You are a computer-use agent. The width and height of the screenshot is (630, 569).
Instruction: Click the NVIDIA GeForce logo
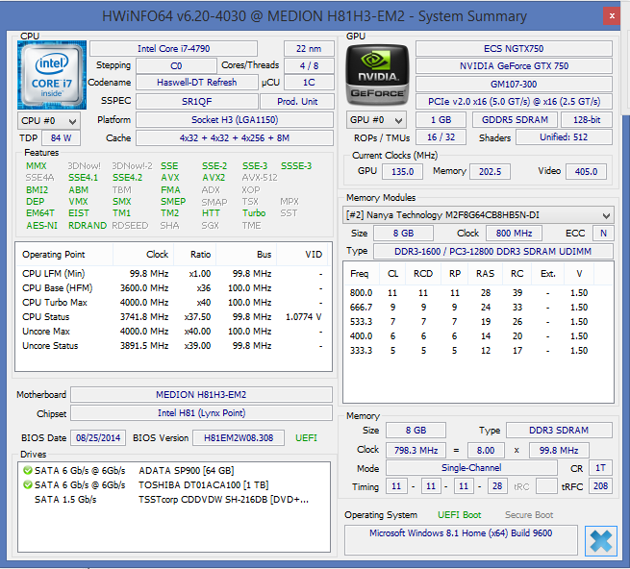coord(377,75)
